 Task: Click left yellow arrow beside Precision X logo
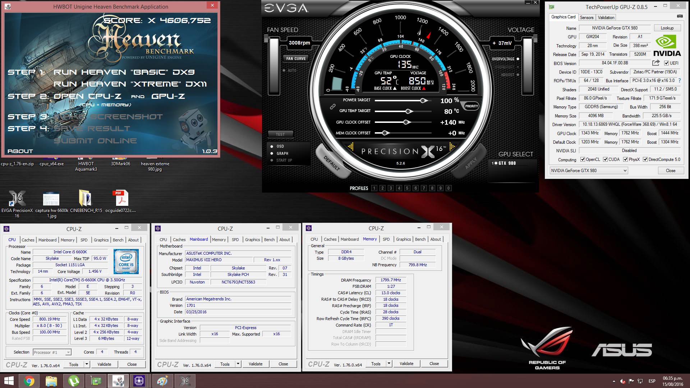pos(351,146)
